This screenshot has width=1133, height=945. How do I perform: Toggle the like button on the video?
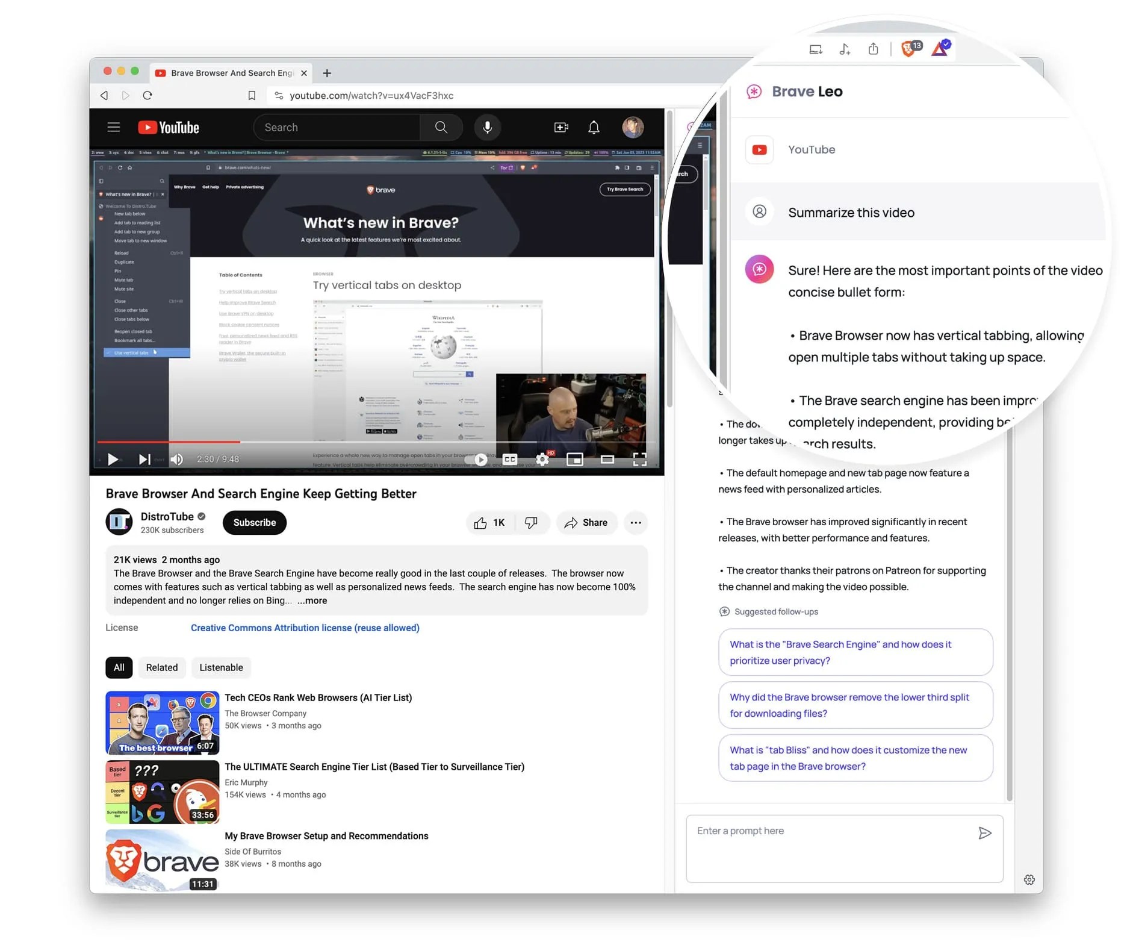coord(489,522)
